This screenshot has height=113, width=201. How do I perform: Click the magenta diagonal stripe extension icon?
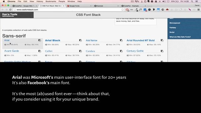pos(190,10)
